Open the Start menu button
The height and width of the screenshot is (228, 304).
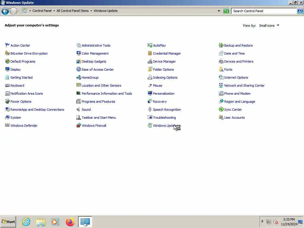tap(8, 221)
